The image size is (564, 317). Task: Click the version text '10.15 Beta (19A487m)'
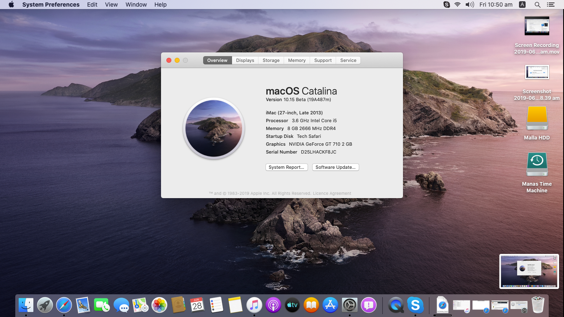click(307, 99)
